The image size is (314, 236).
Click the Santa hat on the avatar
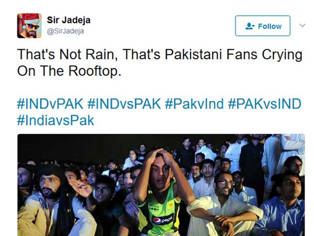(30, 19)
